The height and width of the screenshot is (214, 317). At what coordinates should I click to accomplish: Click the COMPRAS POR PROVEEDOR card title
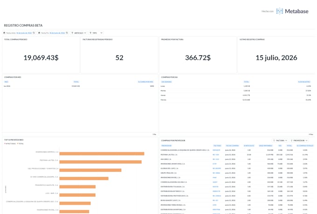[x=173, y=141]
